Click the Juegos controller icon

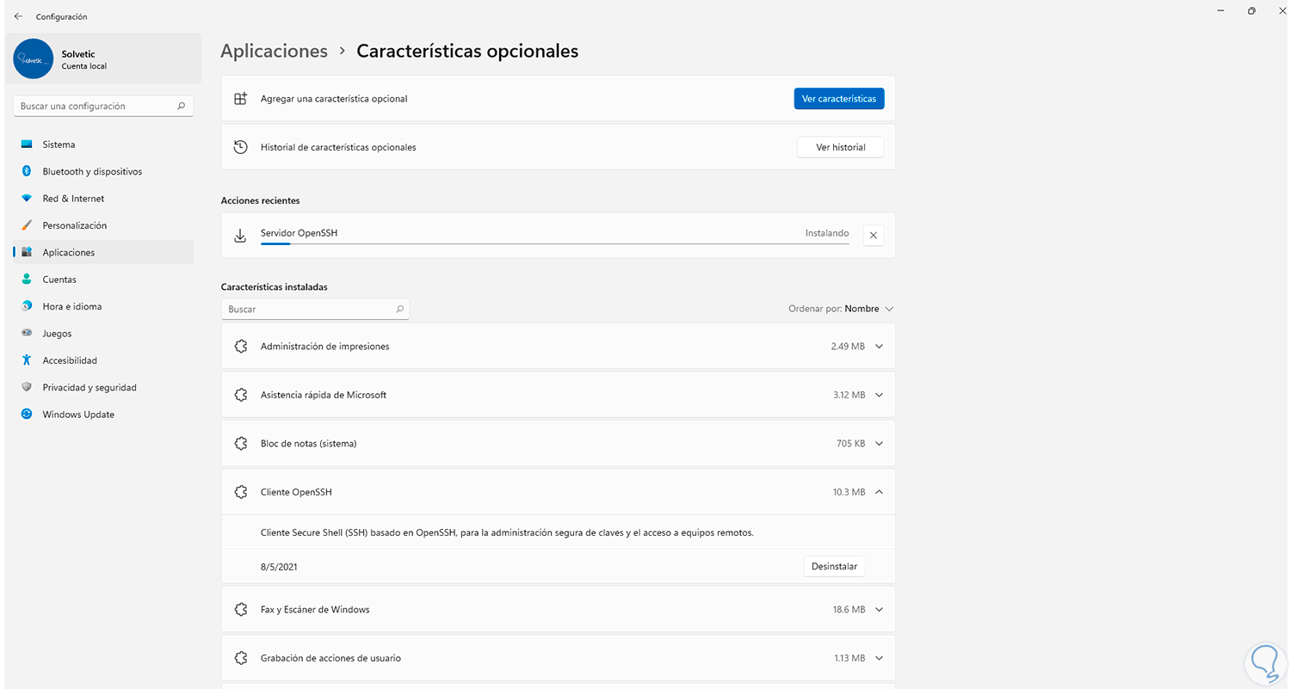[x=27, y=333]
